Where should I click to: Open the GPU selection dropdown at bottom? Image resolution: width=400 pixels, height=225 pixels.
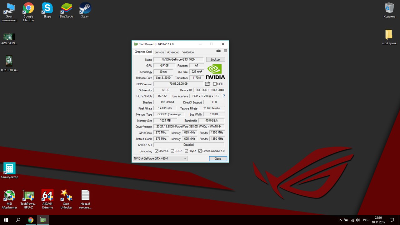160,158
